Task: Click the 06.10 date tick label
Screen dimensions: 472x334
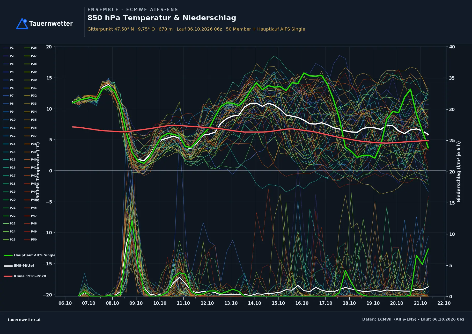Action: tap(65, 303)
